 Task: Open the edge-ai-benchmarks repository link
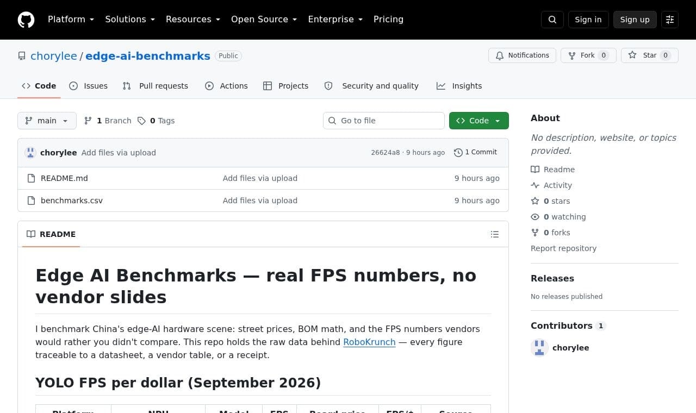(x=148, y=56)
